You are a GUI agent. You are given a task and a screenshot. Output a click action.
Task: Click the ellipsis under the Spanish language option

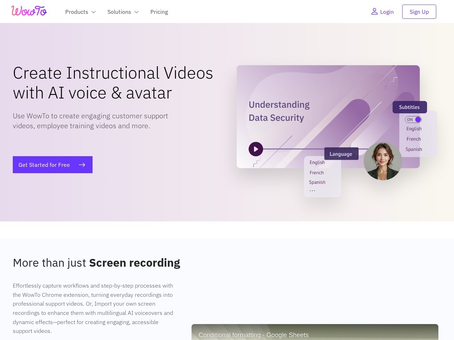(x=312, y=191)
